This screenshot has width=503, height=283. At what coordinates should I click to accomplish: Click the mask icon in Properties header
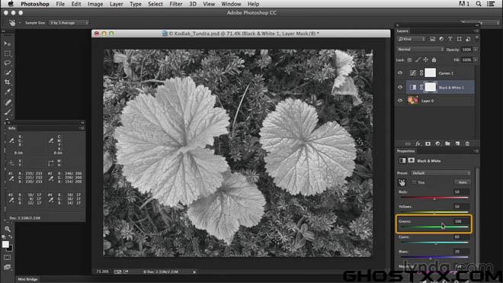pyautogui.click(x=412, y=161)
